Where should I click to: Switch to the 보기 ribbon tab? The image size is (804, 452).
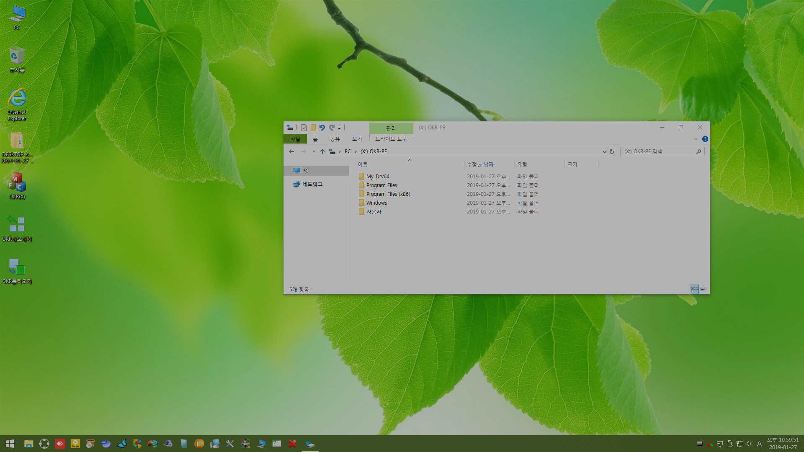point(357,139)
